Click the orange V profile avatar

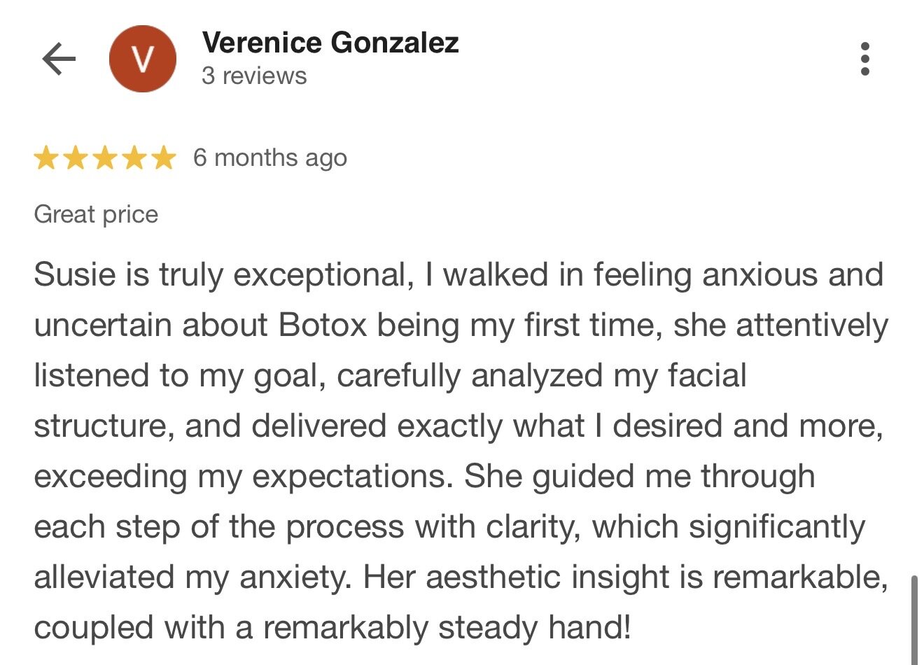click(x=143, y=59)
